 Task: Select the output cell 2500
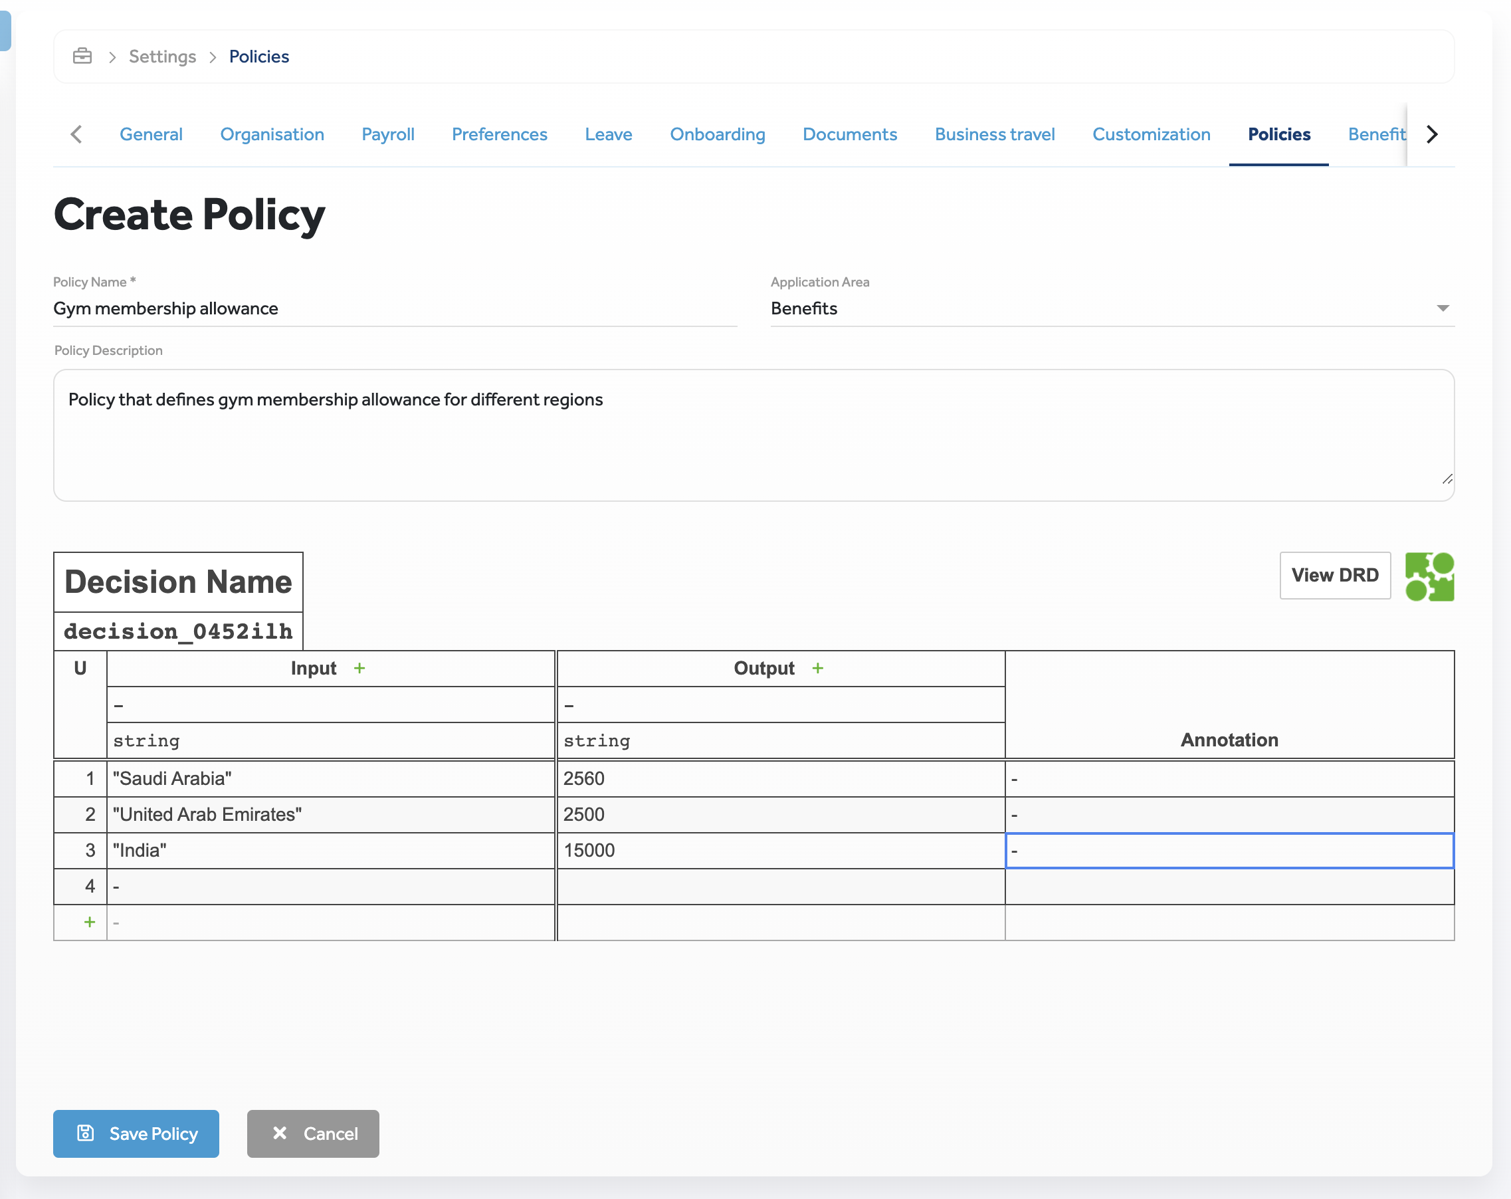click(781, 814)
